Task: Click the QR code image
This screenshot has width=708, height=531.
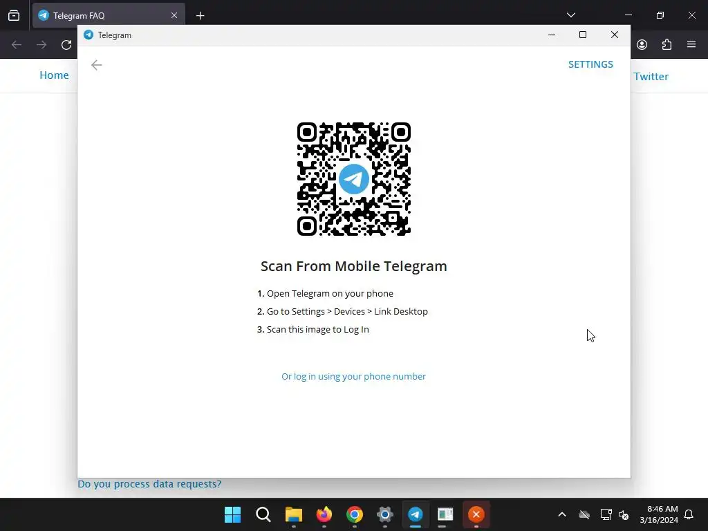Action: pyautogui.click(x=354, y=179)
